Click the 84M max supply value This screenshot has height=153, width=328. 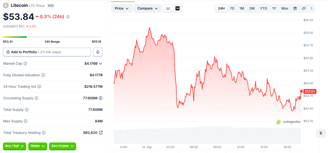[x=99, y=121]
